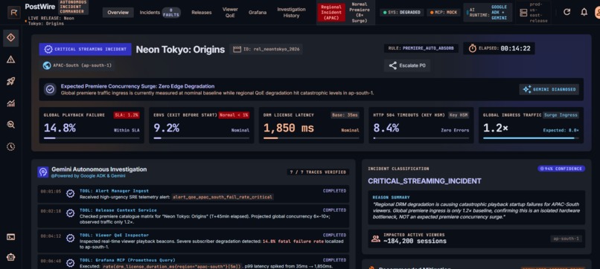Screen dimensions: 600x269
Task: Click the AI Runtime Google ADK + Gemini pill
Action: pyautogui.click(x=488, y=13)
